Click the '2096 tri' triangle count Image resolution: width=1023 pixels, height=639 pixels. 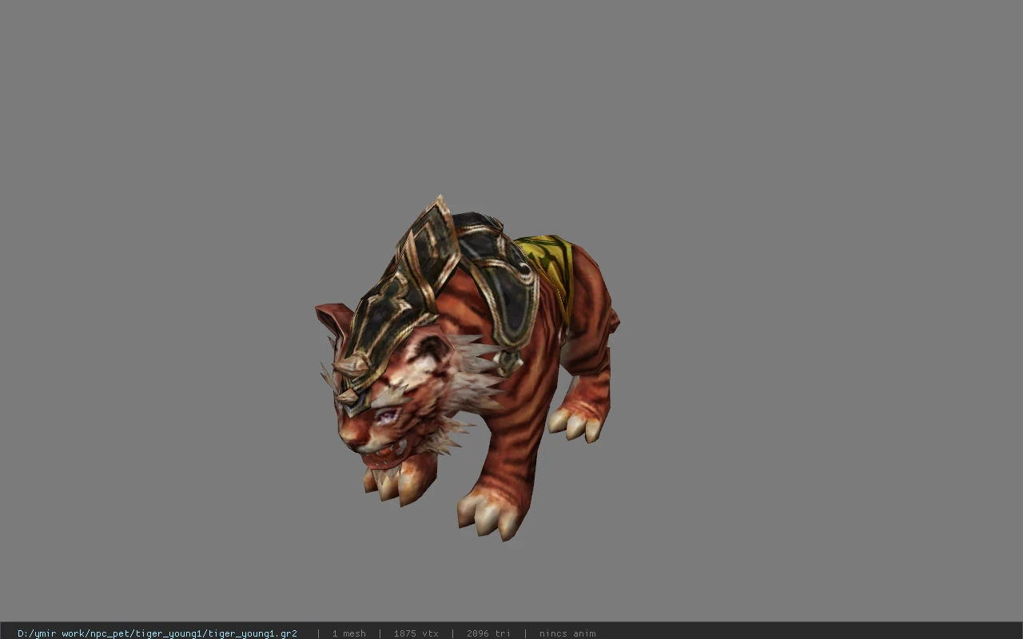coord(488,633)
